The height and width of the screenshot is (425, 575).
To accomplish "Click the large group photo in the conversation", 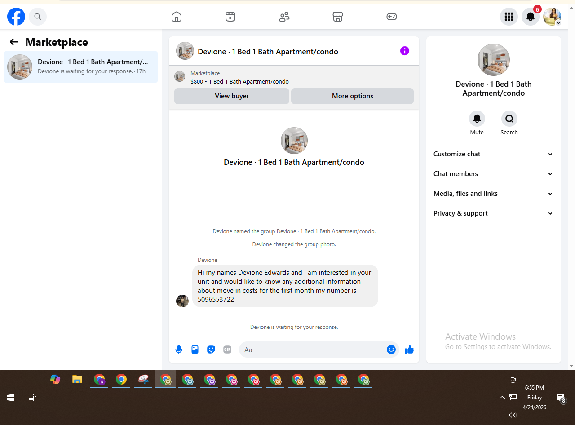I will (294, 141).
